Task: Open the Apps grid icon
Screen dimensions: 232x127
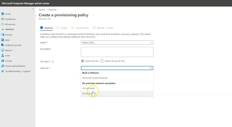Action: (x=2, y=40)
